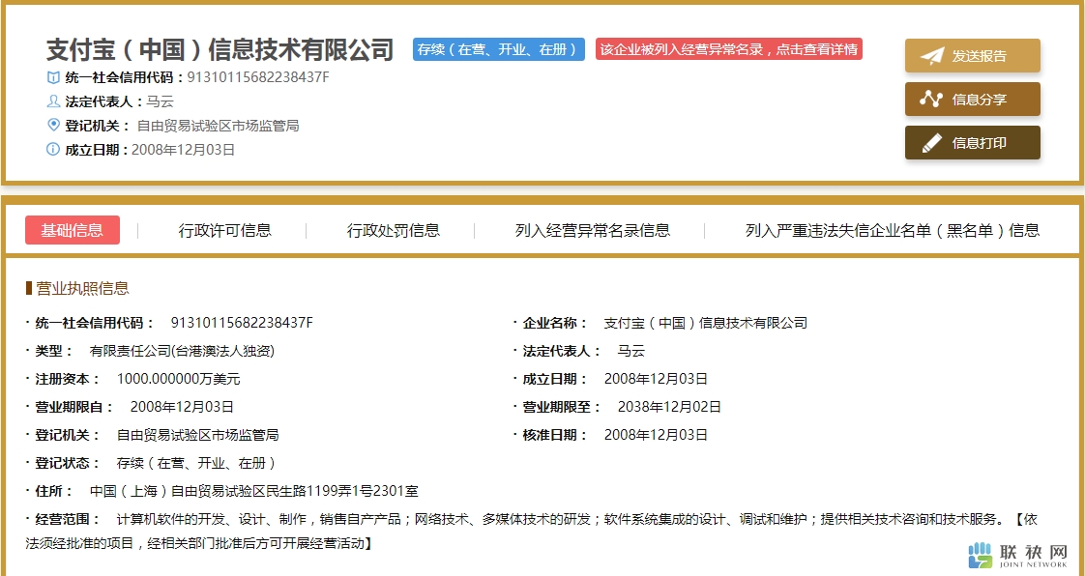Select the credit code in the 营业执照信息 section
This screenshot has height=576, width=1085.
(242, 323)
